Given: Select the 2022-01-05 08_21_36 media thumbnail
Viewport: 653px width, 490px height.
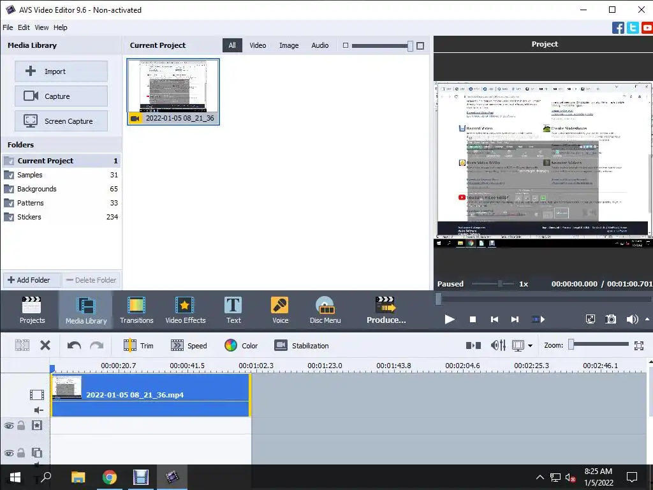Looking at the screenshot, I should click(x=173, y=92).
